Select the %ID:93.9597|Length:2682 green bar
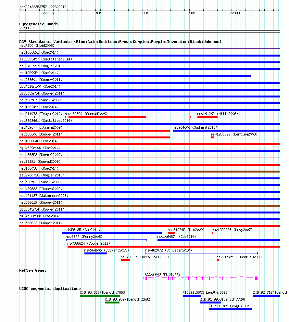The height and width of the screenshot is (322, 289). click(112, 303)
